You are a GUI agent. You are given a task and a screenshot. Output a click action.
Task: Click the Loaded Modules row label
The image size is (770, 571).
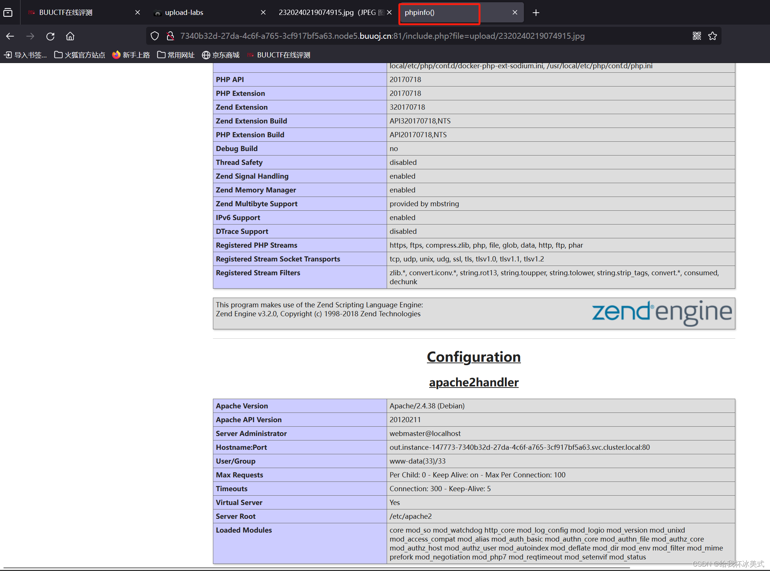tap(244, 530)
